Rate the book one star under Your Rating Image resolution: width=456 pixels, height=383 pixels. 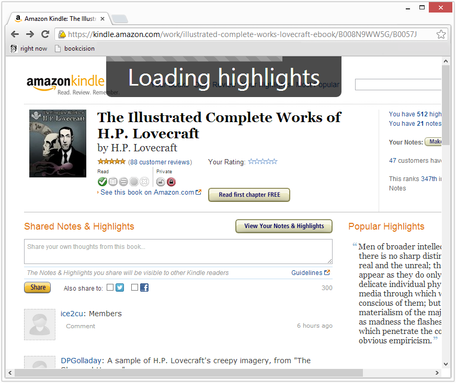click(251, 162)
